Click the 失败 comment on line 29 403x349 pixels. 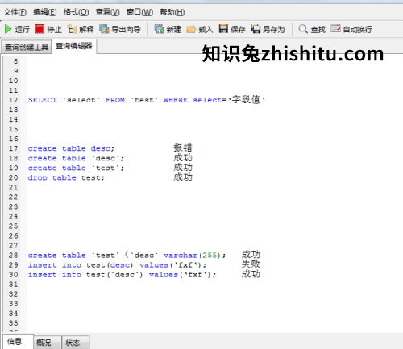coord(251,264)
